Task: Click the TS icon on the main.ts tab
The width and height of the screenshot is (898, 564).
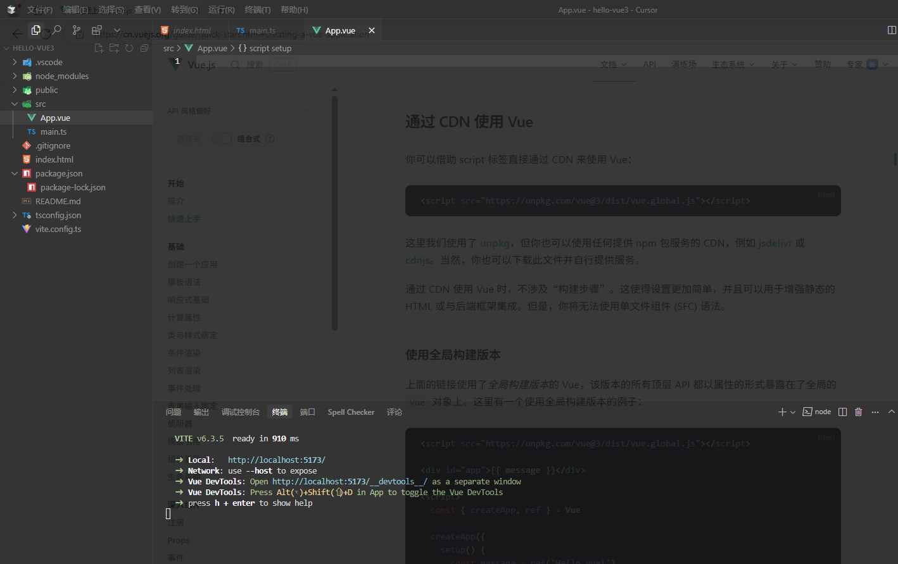Action: 241,30
